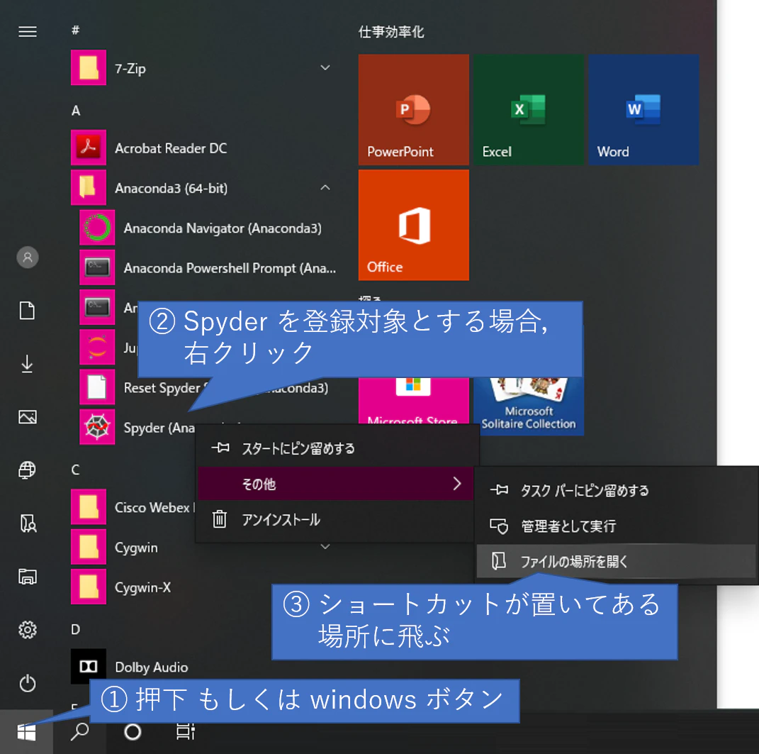Expand the 7-Zip group chevron

(325, 67)
